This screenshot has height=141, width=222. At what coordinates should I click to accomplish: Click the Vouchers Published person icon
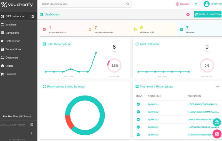(90, 29)
